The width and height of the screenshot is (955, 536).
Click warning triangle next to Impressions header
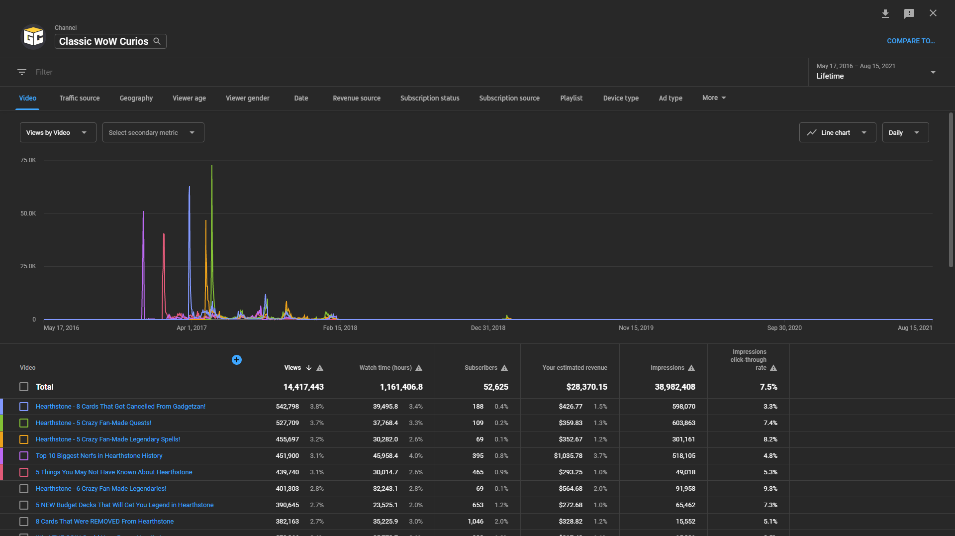[691, 368]
